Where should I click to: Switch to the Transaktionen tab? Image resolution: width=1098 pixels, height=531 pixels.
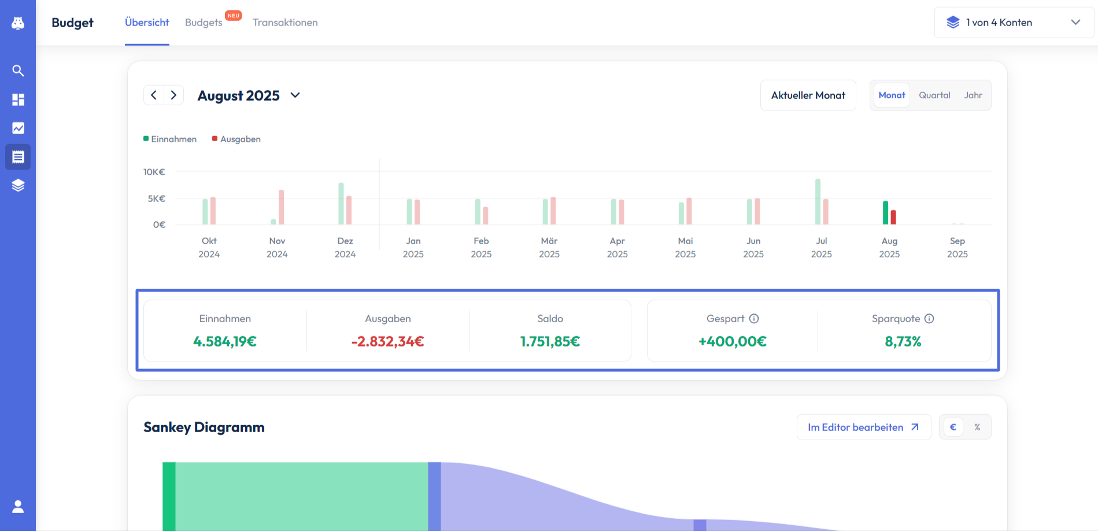click(285, 23)
